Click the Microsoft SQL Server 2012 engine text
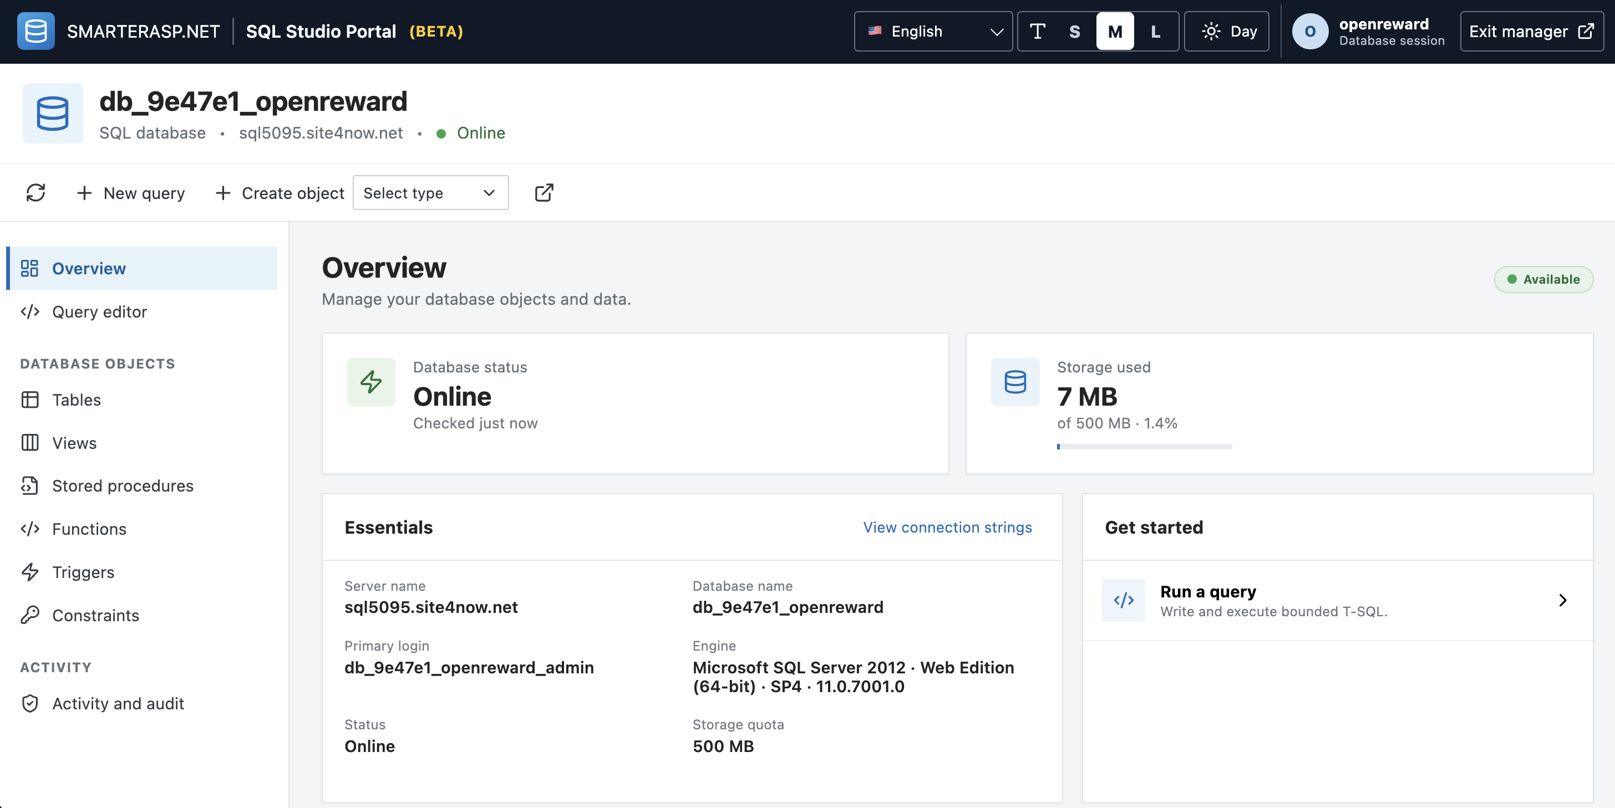 point(852,677)
